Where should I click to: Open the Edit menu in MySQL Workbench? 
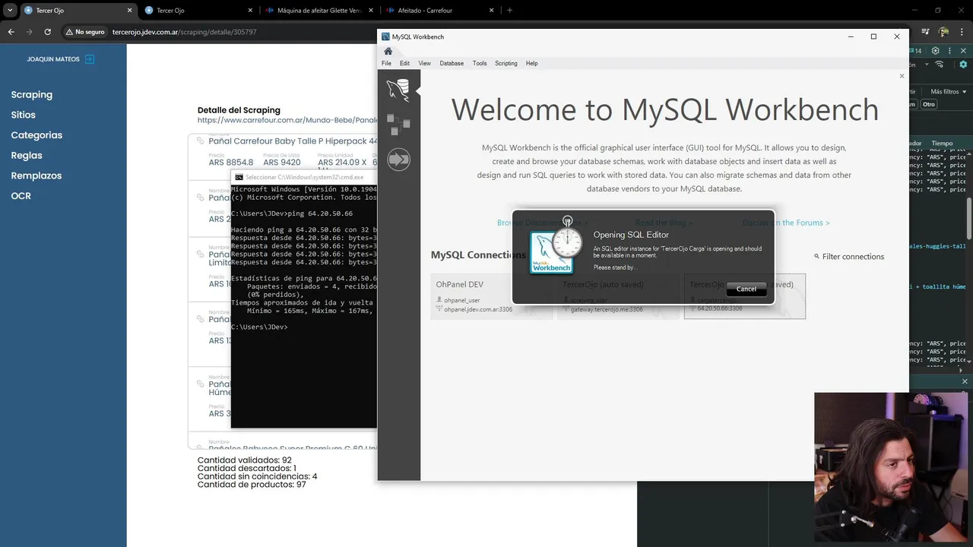[x=404, y=63]
